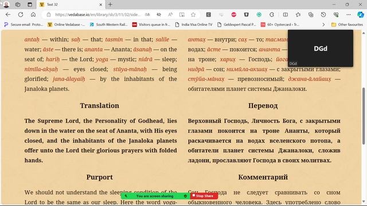The height and width of the screenshot is (206, 367).
Task: Click the Перевод heading
Action: [x=263, y=105]
